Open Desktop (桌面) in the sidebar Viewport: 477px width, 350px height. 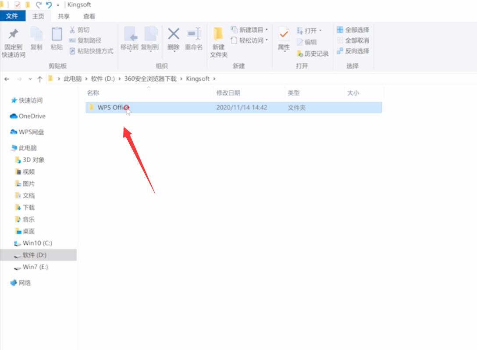tap(25, 231)
